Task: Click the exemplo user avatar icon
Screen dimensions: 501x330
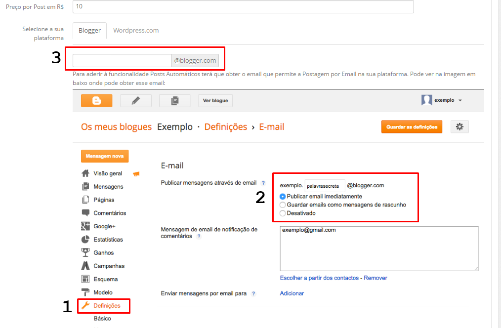Action: (426, 100)
